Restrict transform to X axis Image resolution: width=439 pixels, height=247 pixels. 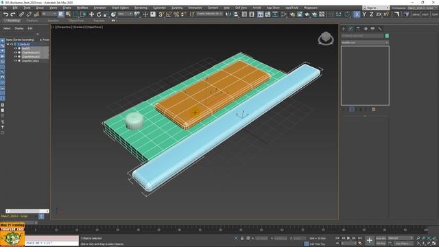pyautogui.click(x=357, y=14)
